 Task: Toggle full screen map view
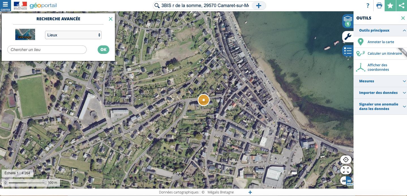[x=346, y=170]
